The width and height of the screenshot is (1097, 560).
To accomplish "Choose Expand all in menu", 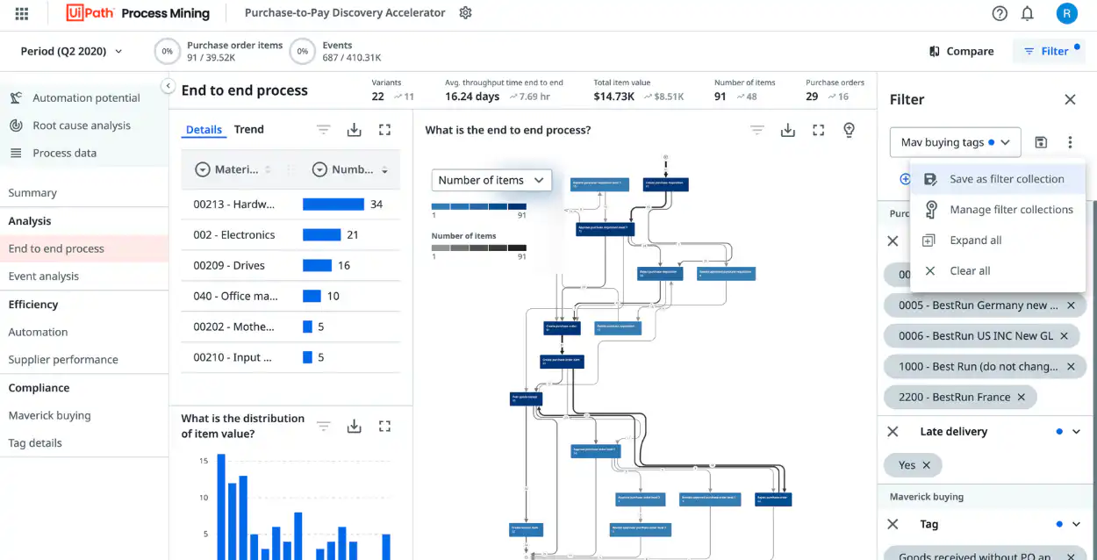I will 998,241.
